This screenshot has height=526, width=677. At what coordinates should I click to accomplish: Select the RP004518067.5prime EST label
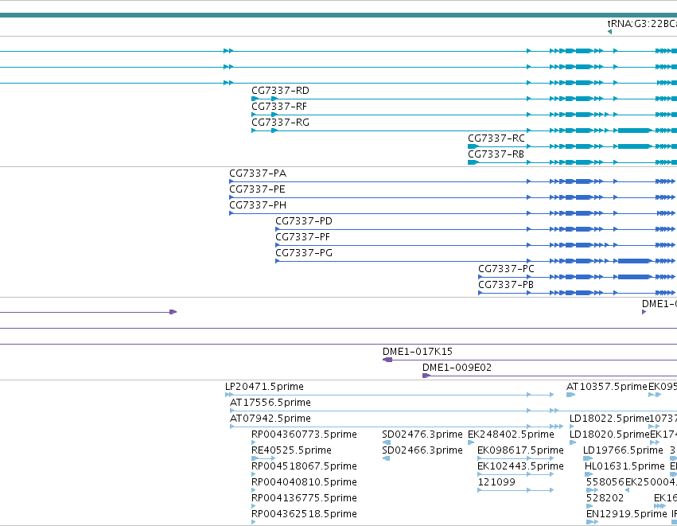(x=304, y=466)
